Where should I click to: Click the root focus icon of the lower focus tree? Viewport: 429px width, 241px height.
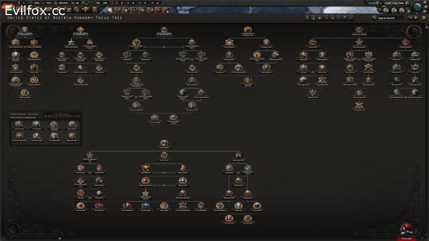(164, 143)
